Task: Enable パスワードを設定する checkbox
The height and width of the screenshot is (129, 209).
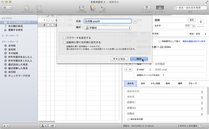Action: click(x=64, y=38)
